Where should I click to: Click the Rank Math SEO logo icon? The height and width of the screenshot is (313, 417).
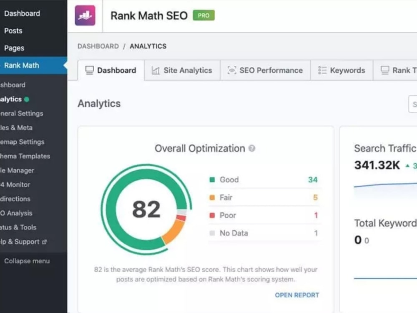(x=85, y=15)
